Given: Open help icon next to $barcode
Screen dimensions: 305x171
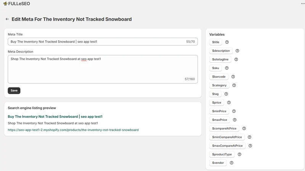Looking at the screenshot, I should pyautogui.click(x=233, y=77).
